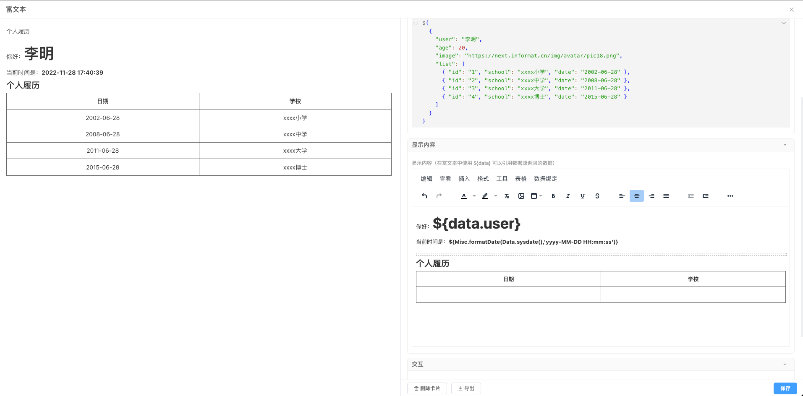The width and height of the screenshot is (803, 396).
Task: Toggle justify alignment button
Action: tap(666, 196)
